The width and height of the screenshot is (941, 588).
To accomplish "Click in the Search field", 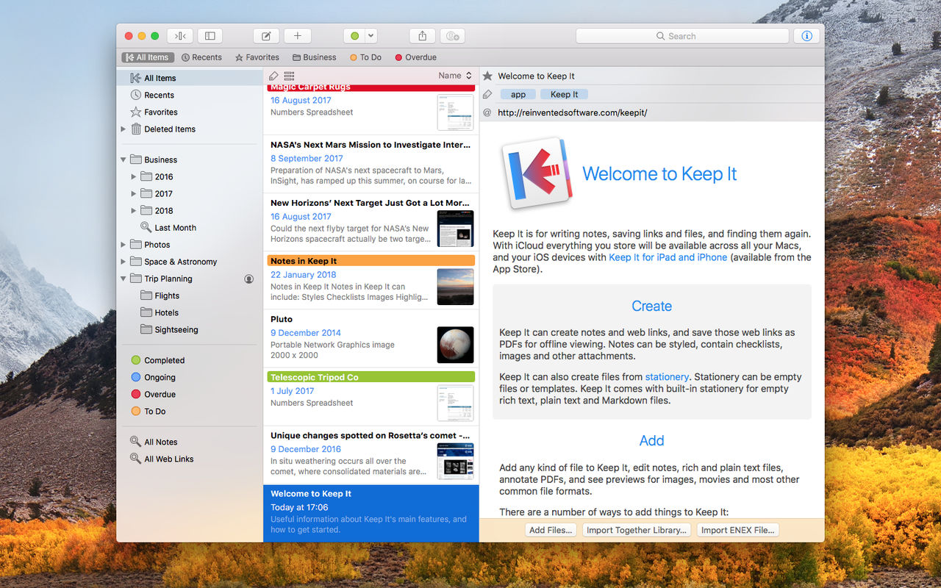I will click(x=682, y=36).
